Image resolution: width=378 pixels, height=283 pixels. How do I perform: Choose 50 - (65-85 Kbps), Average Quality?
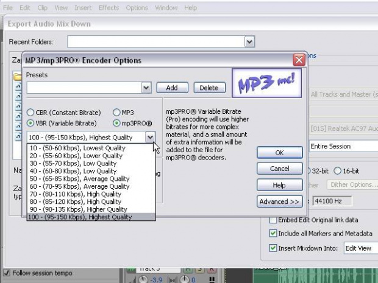91,179
